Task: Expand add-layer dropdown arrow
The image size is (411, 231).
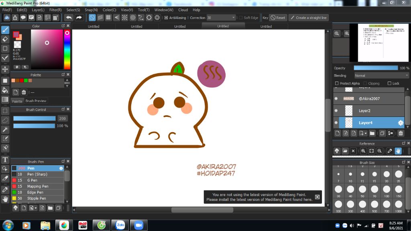Action: tap(365, 133)
